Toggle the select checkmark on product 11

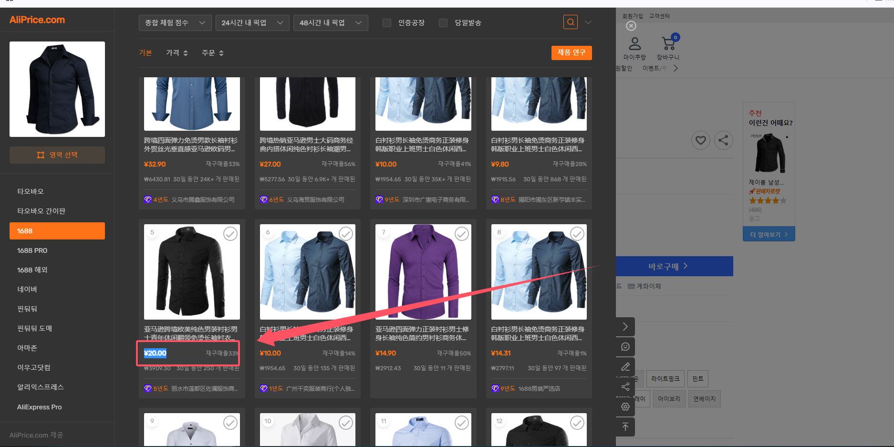tap(462, 423)
